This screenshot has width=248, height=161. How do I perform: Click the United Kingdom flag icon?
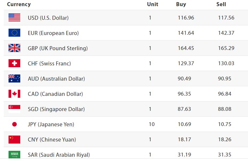(14, 48)
